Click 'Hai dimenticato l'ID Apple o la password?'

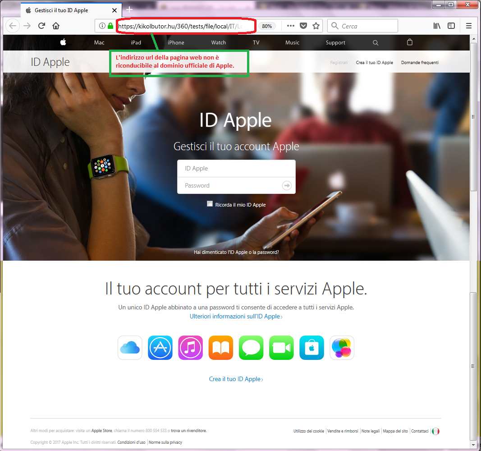(x=236, y=252)
